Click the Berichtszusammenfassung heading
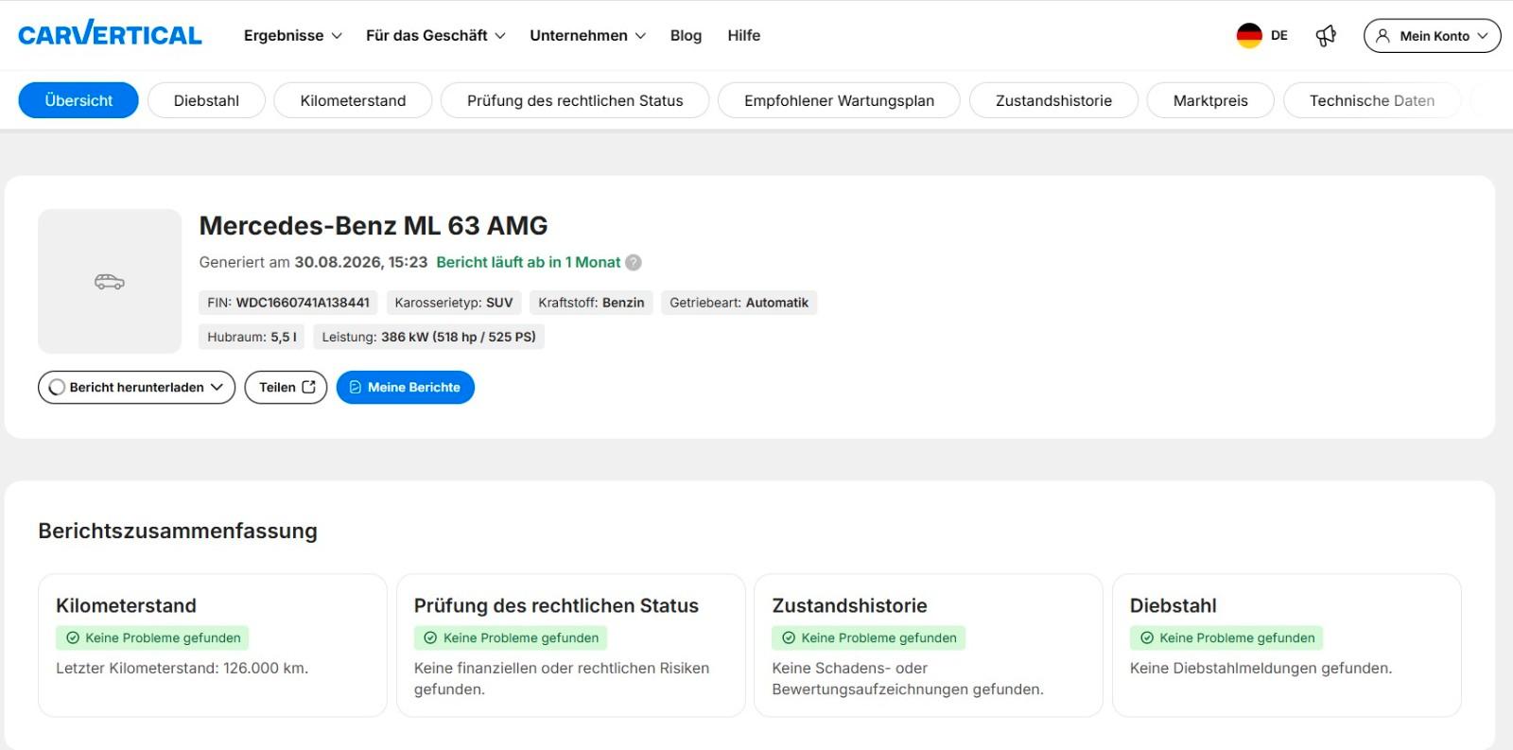 (178, 532)
